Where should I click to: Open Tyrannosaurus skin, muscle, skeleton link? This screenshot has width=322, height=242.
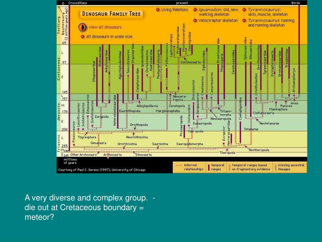(x=268, y=12)
